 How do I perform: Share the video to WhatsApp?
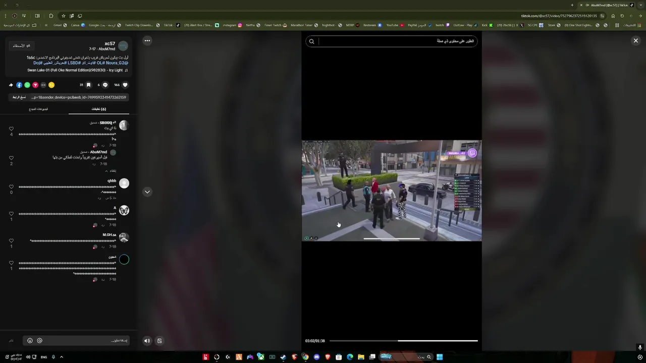pyautogui.click(x=27, y=85)
